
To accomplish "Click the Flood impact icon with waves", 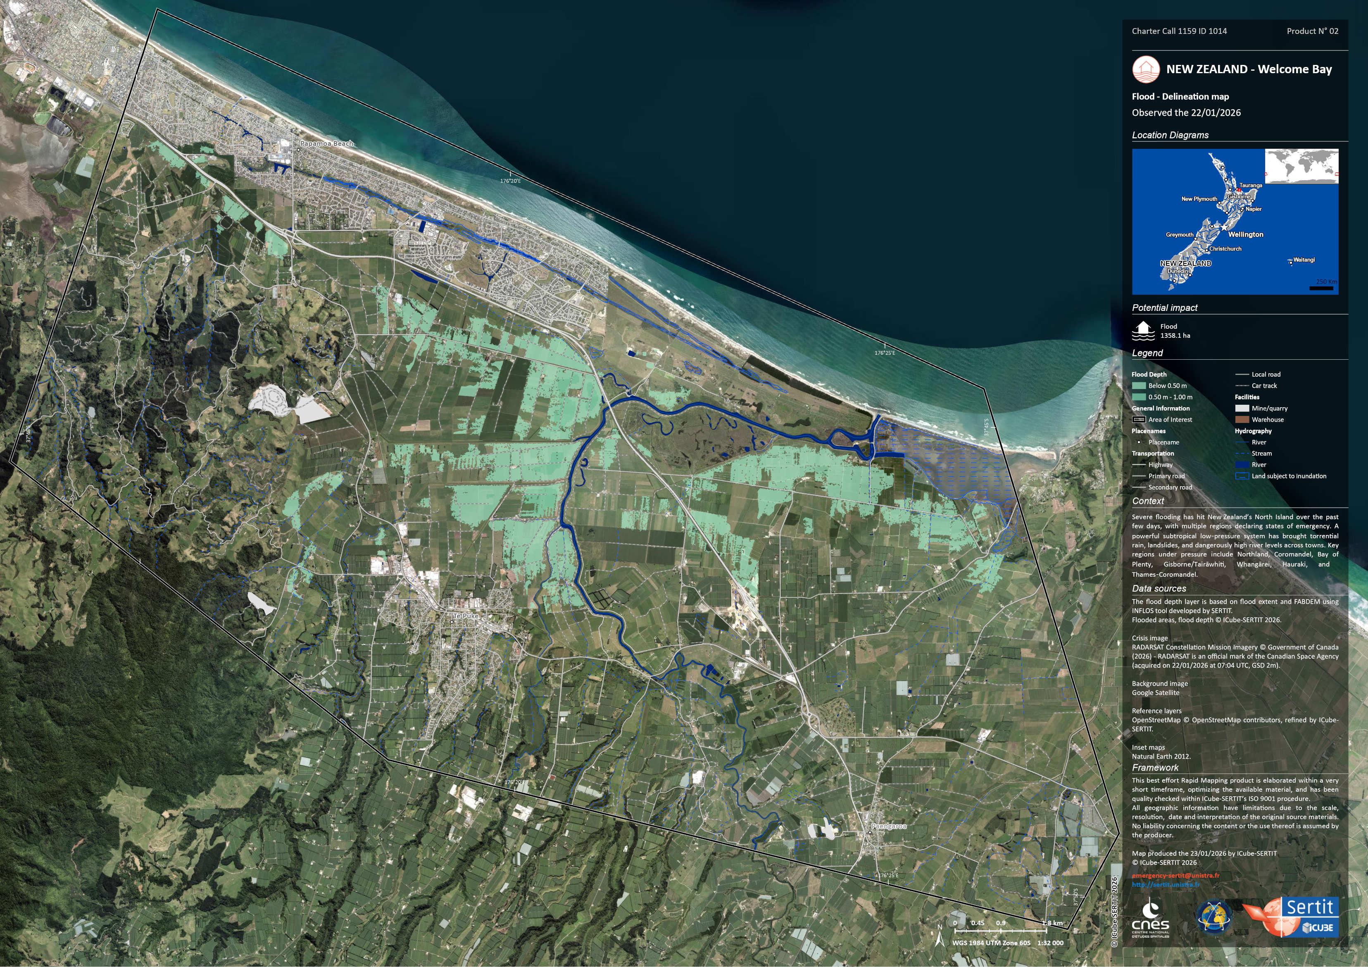I will pyautogui.click(x=1143, y=331).
